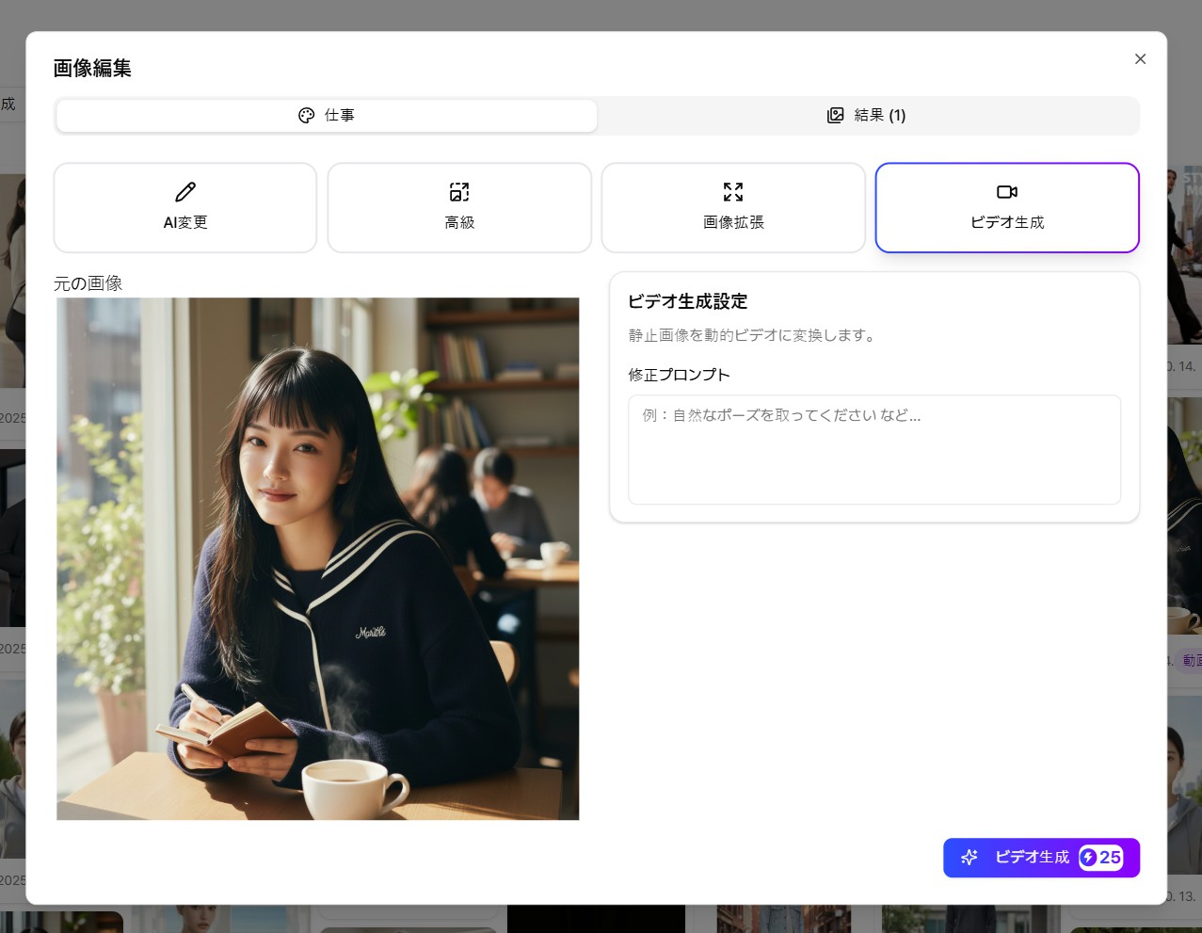Image resolution: width=1202 pixels, height=933 pixels.
Task: Select the AI変更 option card
Action: 185,208
